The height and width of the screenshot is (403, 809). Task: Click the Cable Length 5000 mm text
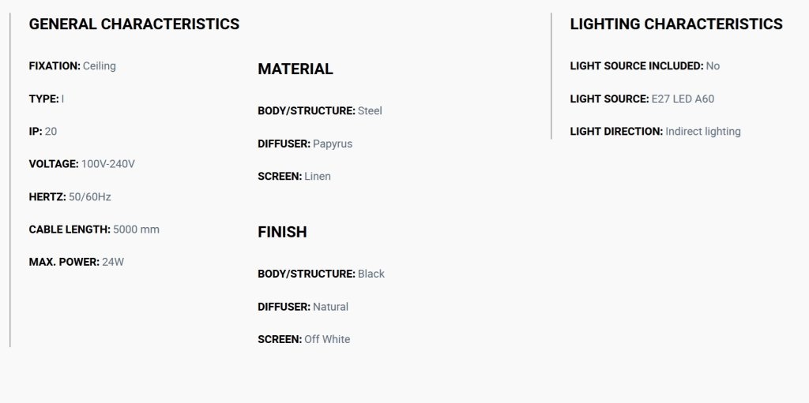(x=94, y=229)
